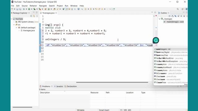This screenshot has height=111, width=198.
Task: Collapse Averages class in Outline
Action: [160, 19]
